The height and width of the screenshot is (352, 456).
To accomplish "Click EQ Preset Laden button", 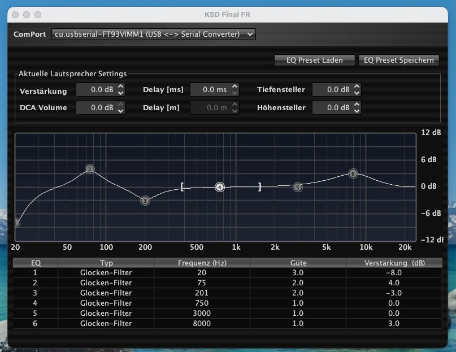I will [314, 60].
